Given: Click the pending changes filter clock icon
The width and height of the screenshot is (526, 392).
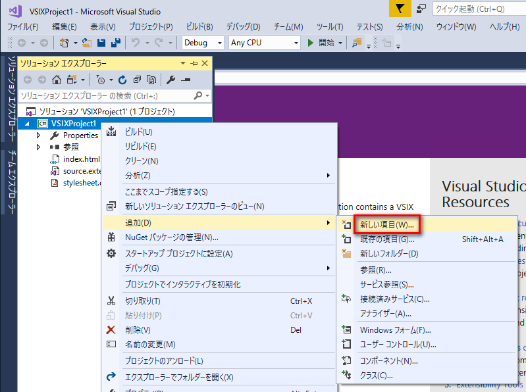Looking at the screenshot, I should [101, 80].
